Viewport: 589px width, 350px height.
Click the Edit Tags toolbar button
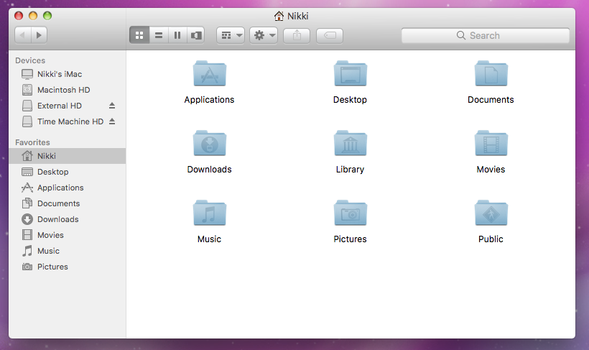pos(330,35)
